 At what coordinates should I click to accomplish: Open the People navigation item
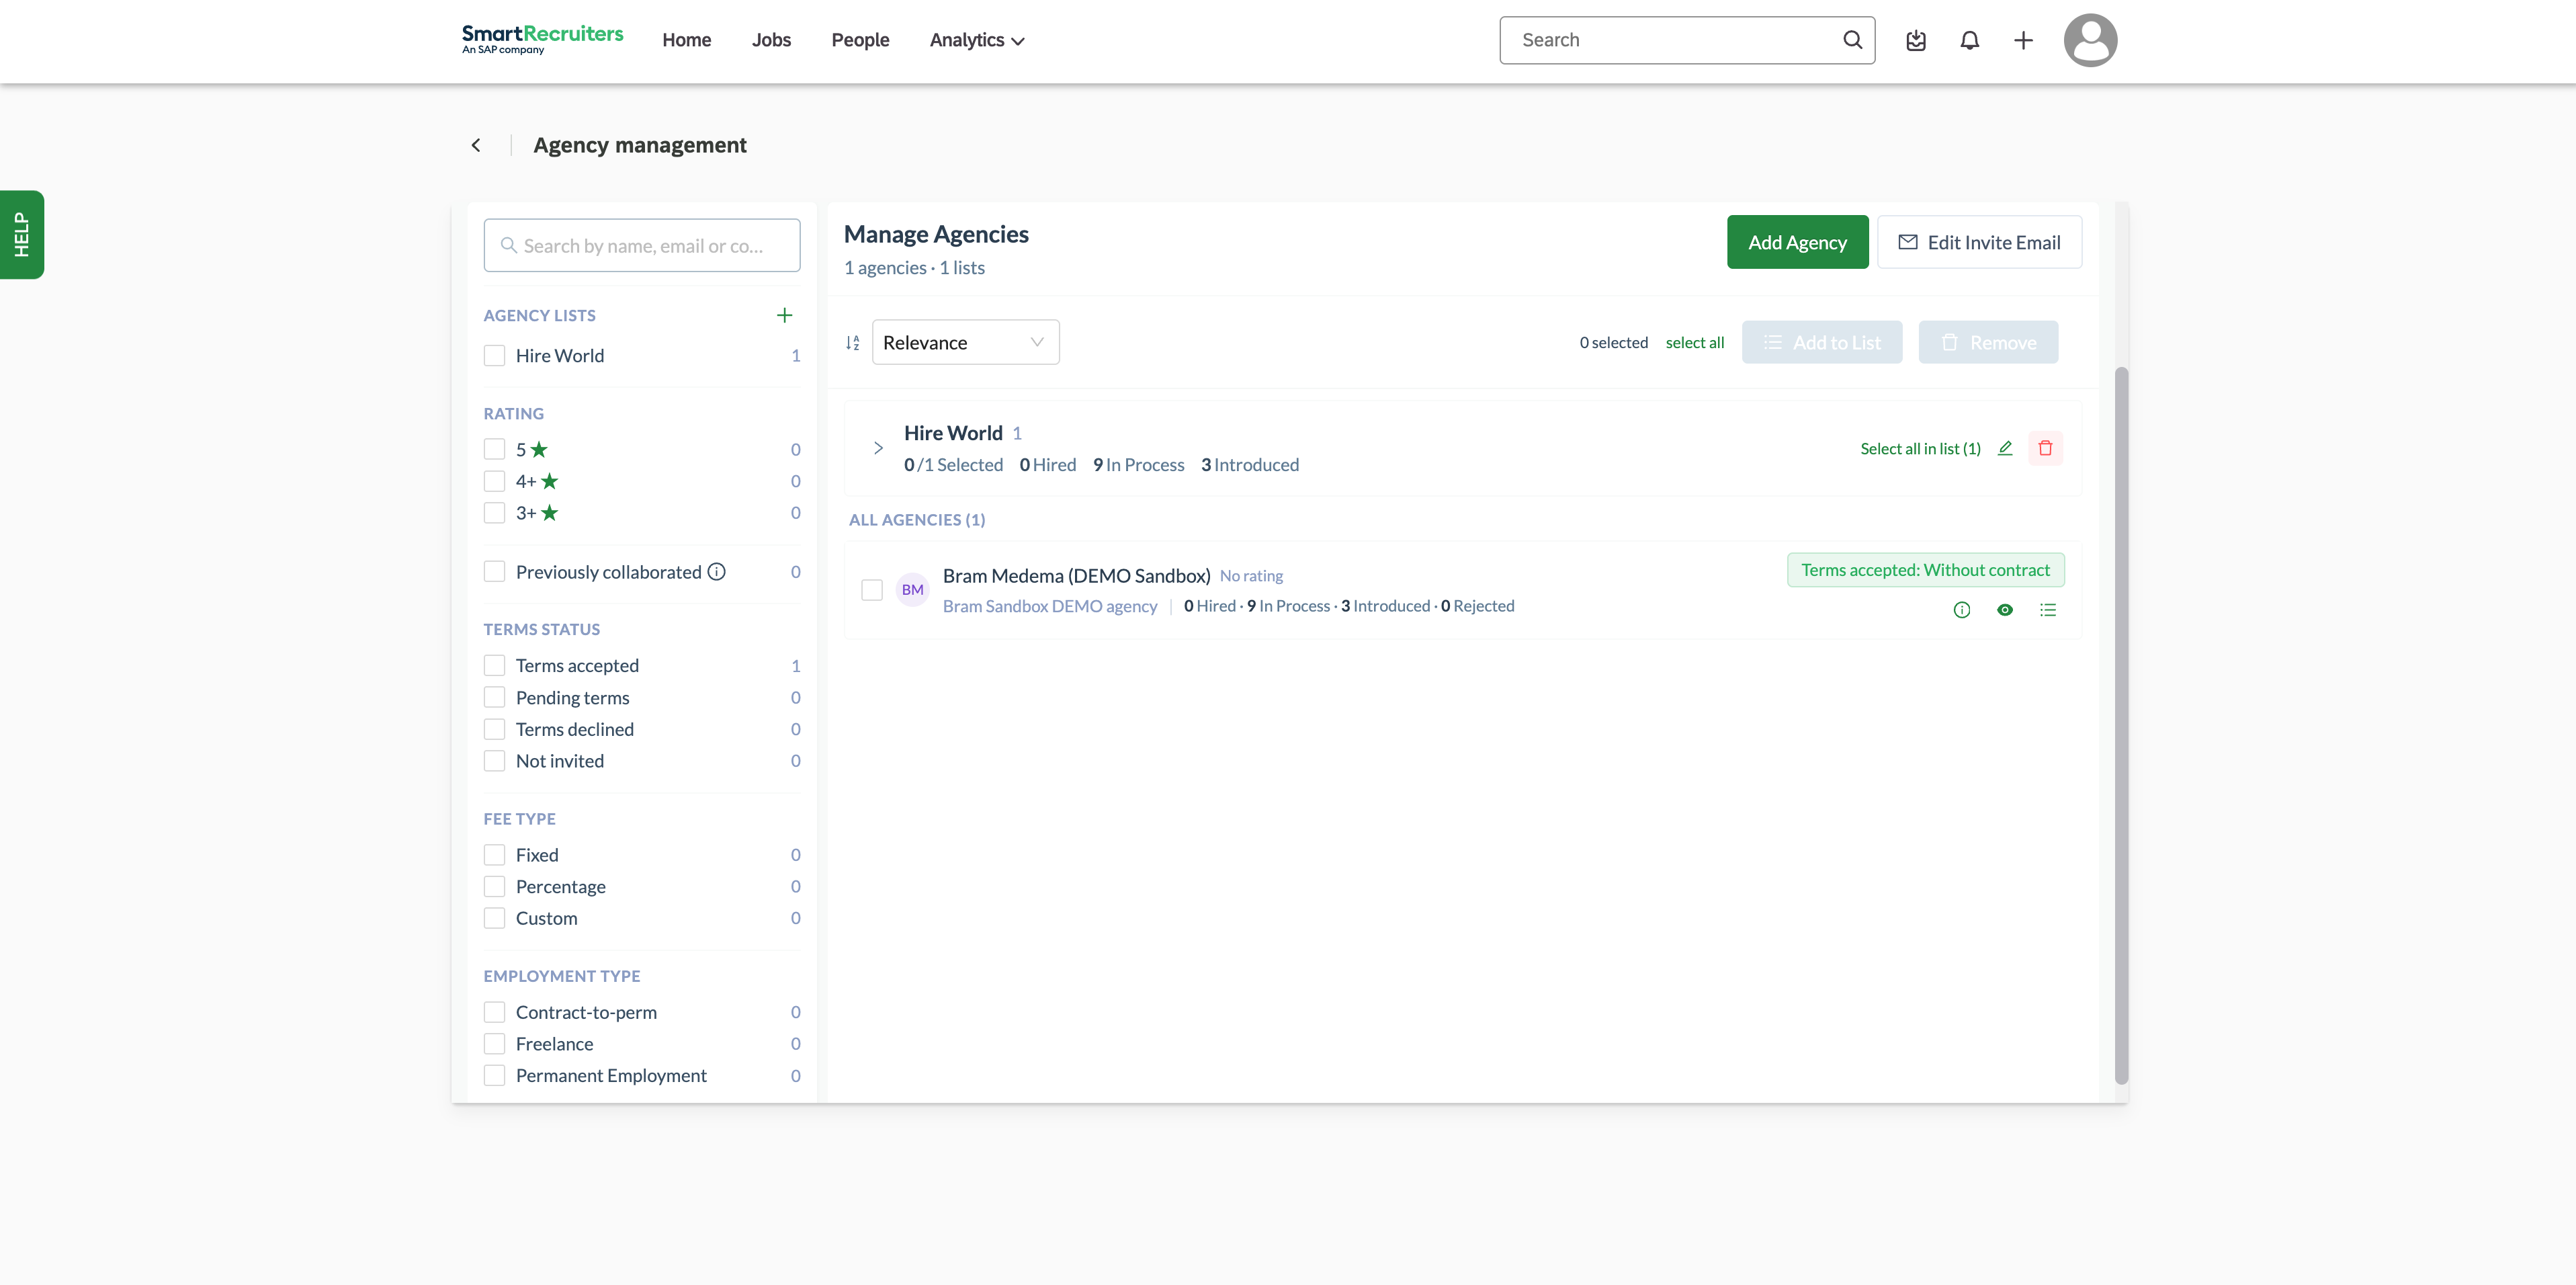pos(860,40)
